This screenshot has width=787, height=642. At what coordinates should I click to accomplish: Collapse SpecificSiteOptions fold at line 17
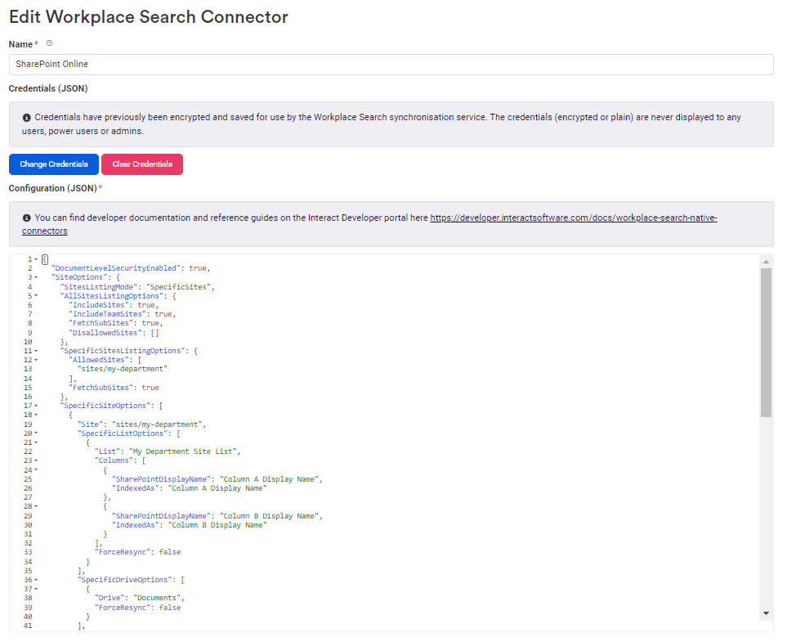36,406
